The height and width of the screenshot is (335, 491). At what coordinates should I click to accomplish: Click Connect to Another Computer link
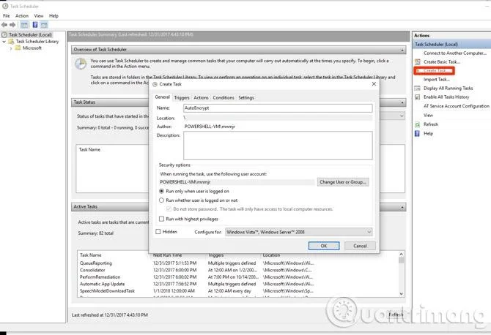click(x=455, y=53)
